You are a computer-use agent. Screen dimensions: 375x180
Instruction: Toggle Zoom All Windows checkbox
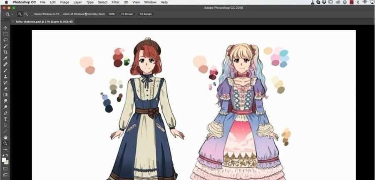(61, 14)
